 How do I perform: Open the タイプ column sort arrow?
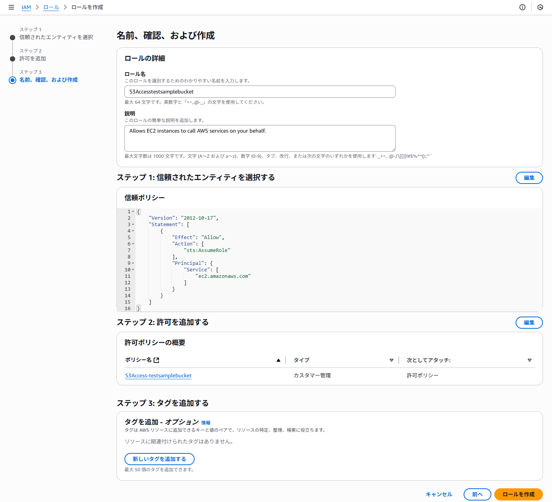[392, 360]
